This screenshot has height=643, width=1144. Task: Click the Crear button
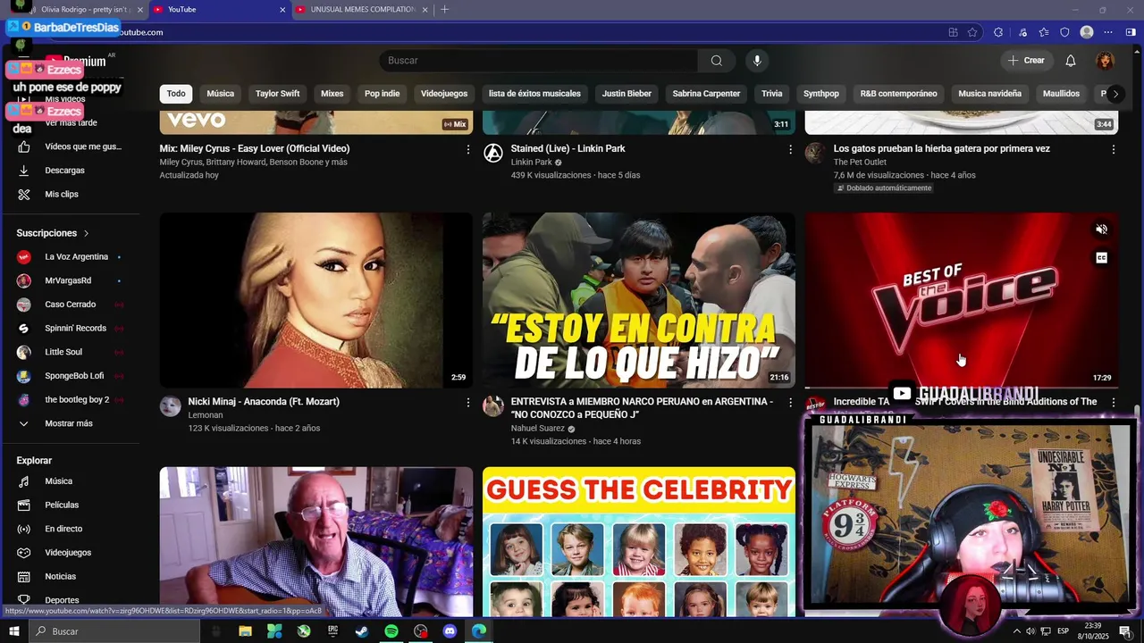click(x=1026, y=61)
